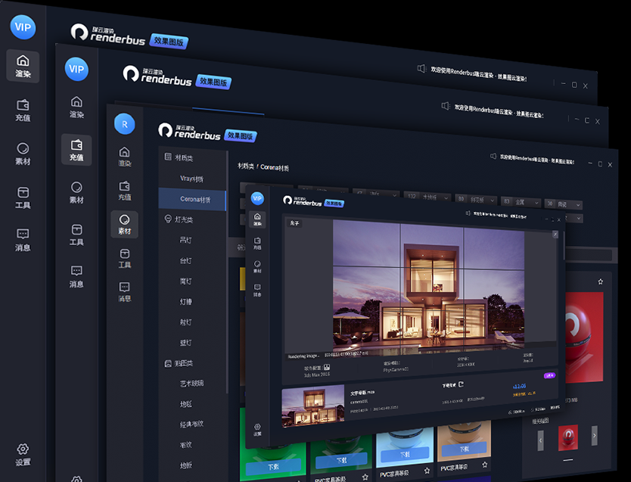Select 灯带 in the lighting list

[x=186, y=302]
